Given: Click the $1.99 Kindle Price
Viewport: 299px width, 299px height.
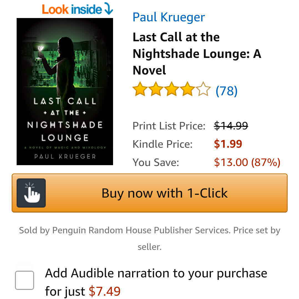Looking at the screenshot, I should (x=228, y=144).
